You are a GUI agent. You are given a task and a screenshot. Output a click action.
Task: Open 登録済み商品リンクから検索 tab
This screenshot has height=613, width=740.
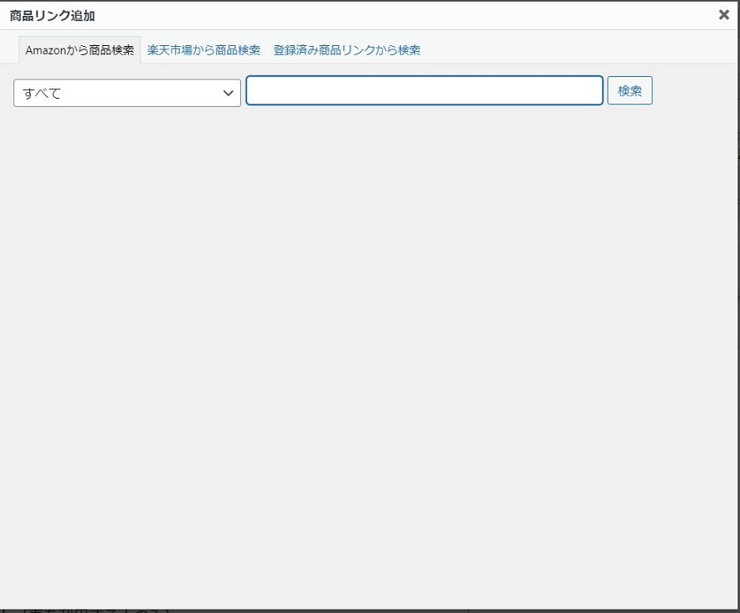click(x=347, y=50)
